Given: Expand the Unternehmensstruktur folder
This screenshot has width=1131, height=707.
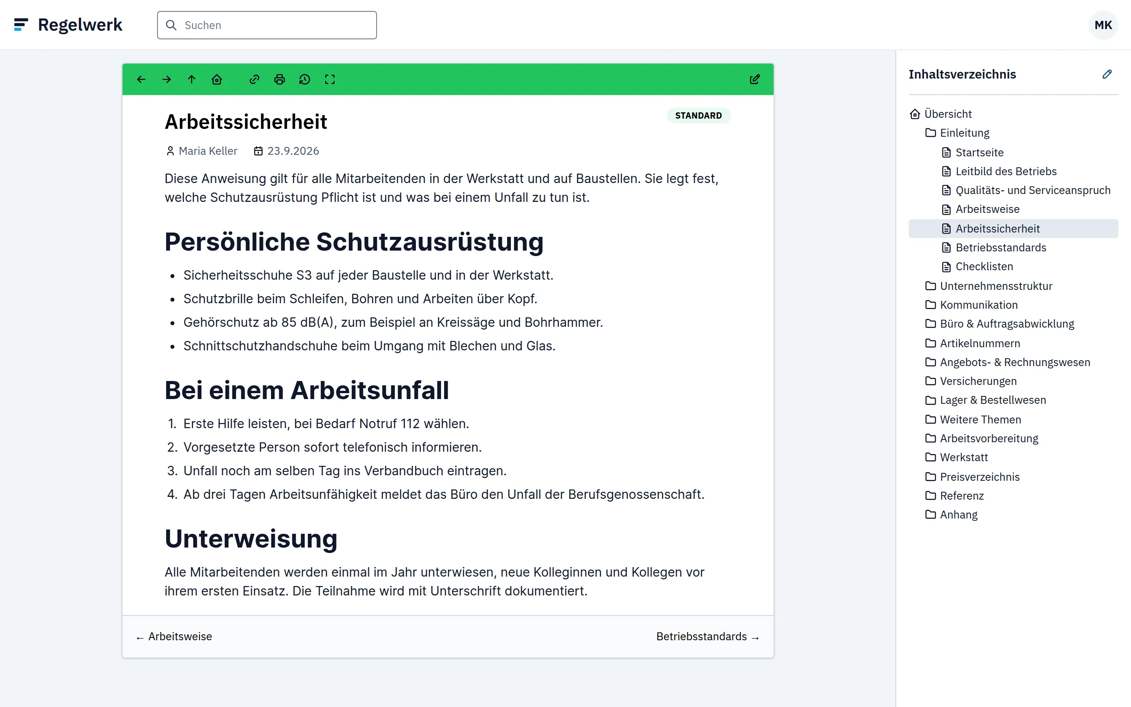Looking at the screenshot, I should 996,286.
